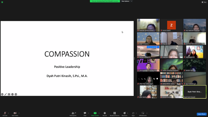Select Gabriela's video tile
Viewport: 208px width, 117px height.
point(171,52)
